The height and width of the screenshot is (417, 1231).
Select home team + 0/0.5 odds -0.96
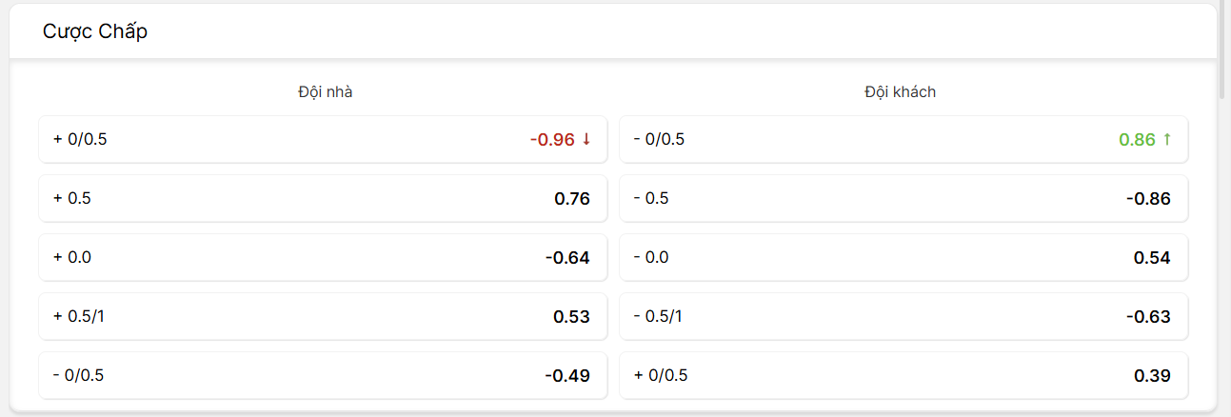coord(323,139)
